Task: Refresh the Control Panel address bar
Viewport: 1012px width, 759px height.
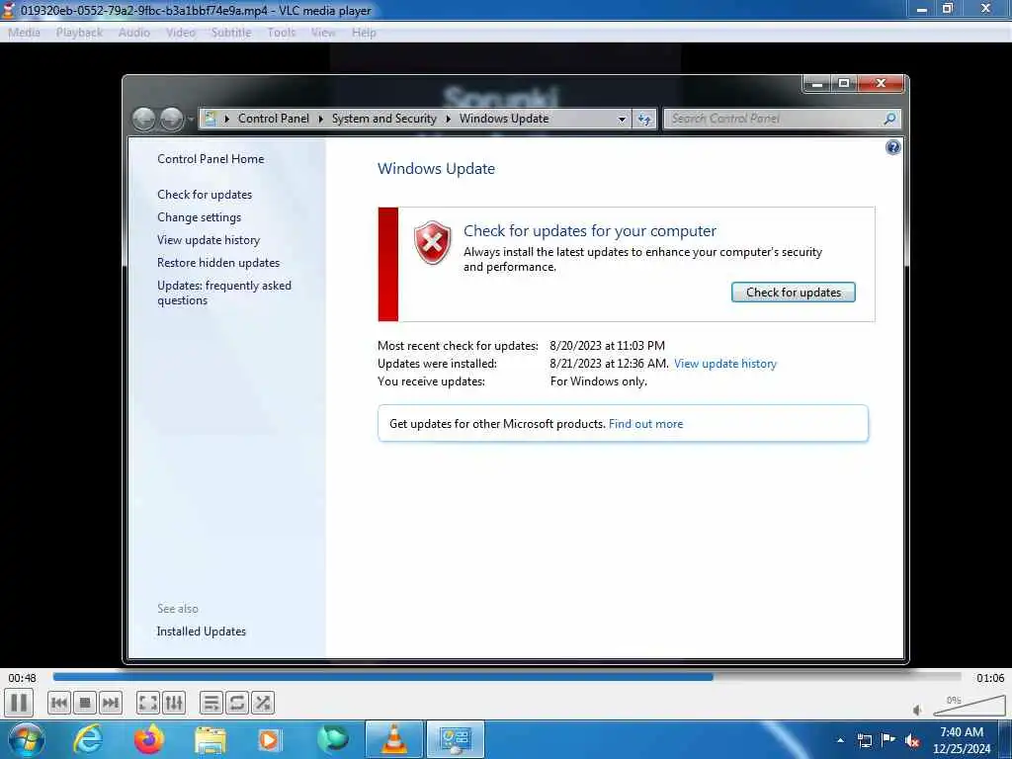Action: click(644, 119)
